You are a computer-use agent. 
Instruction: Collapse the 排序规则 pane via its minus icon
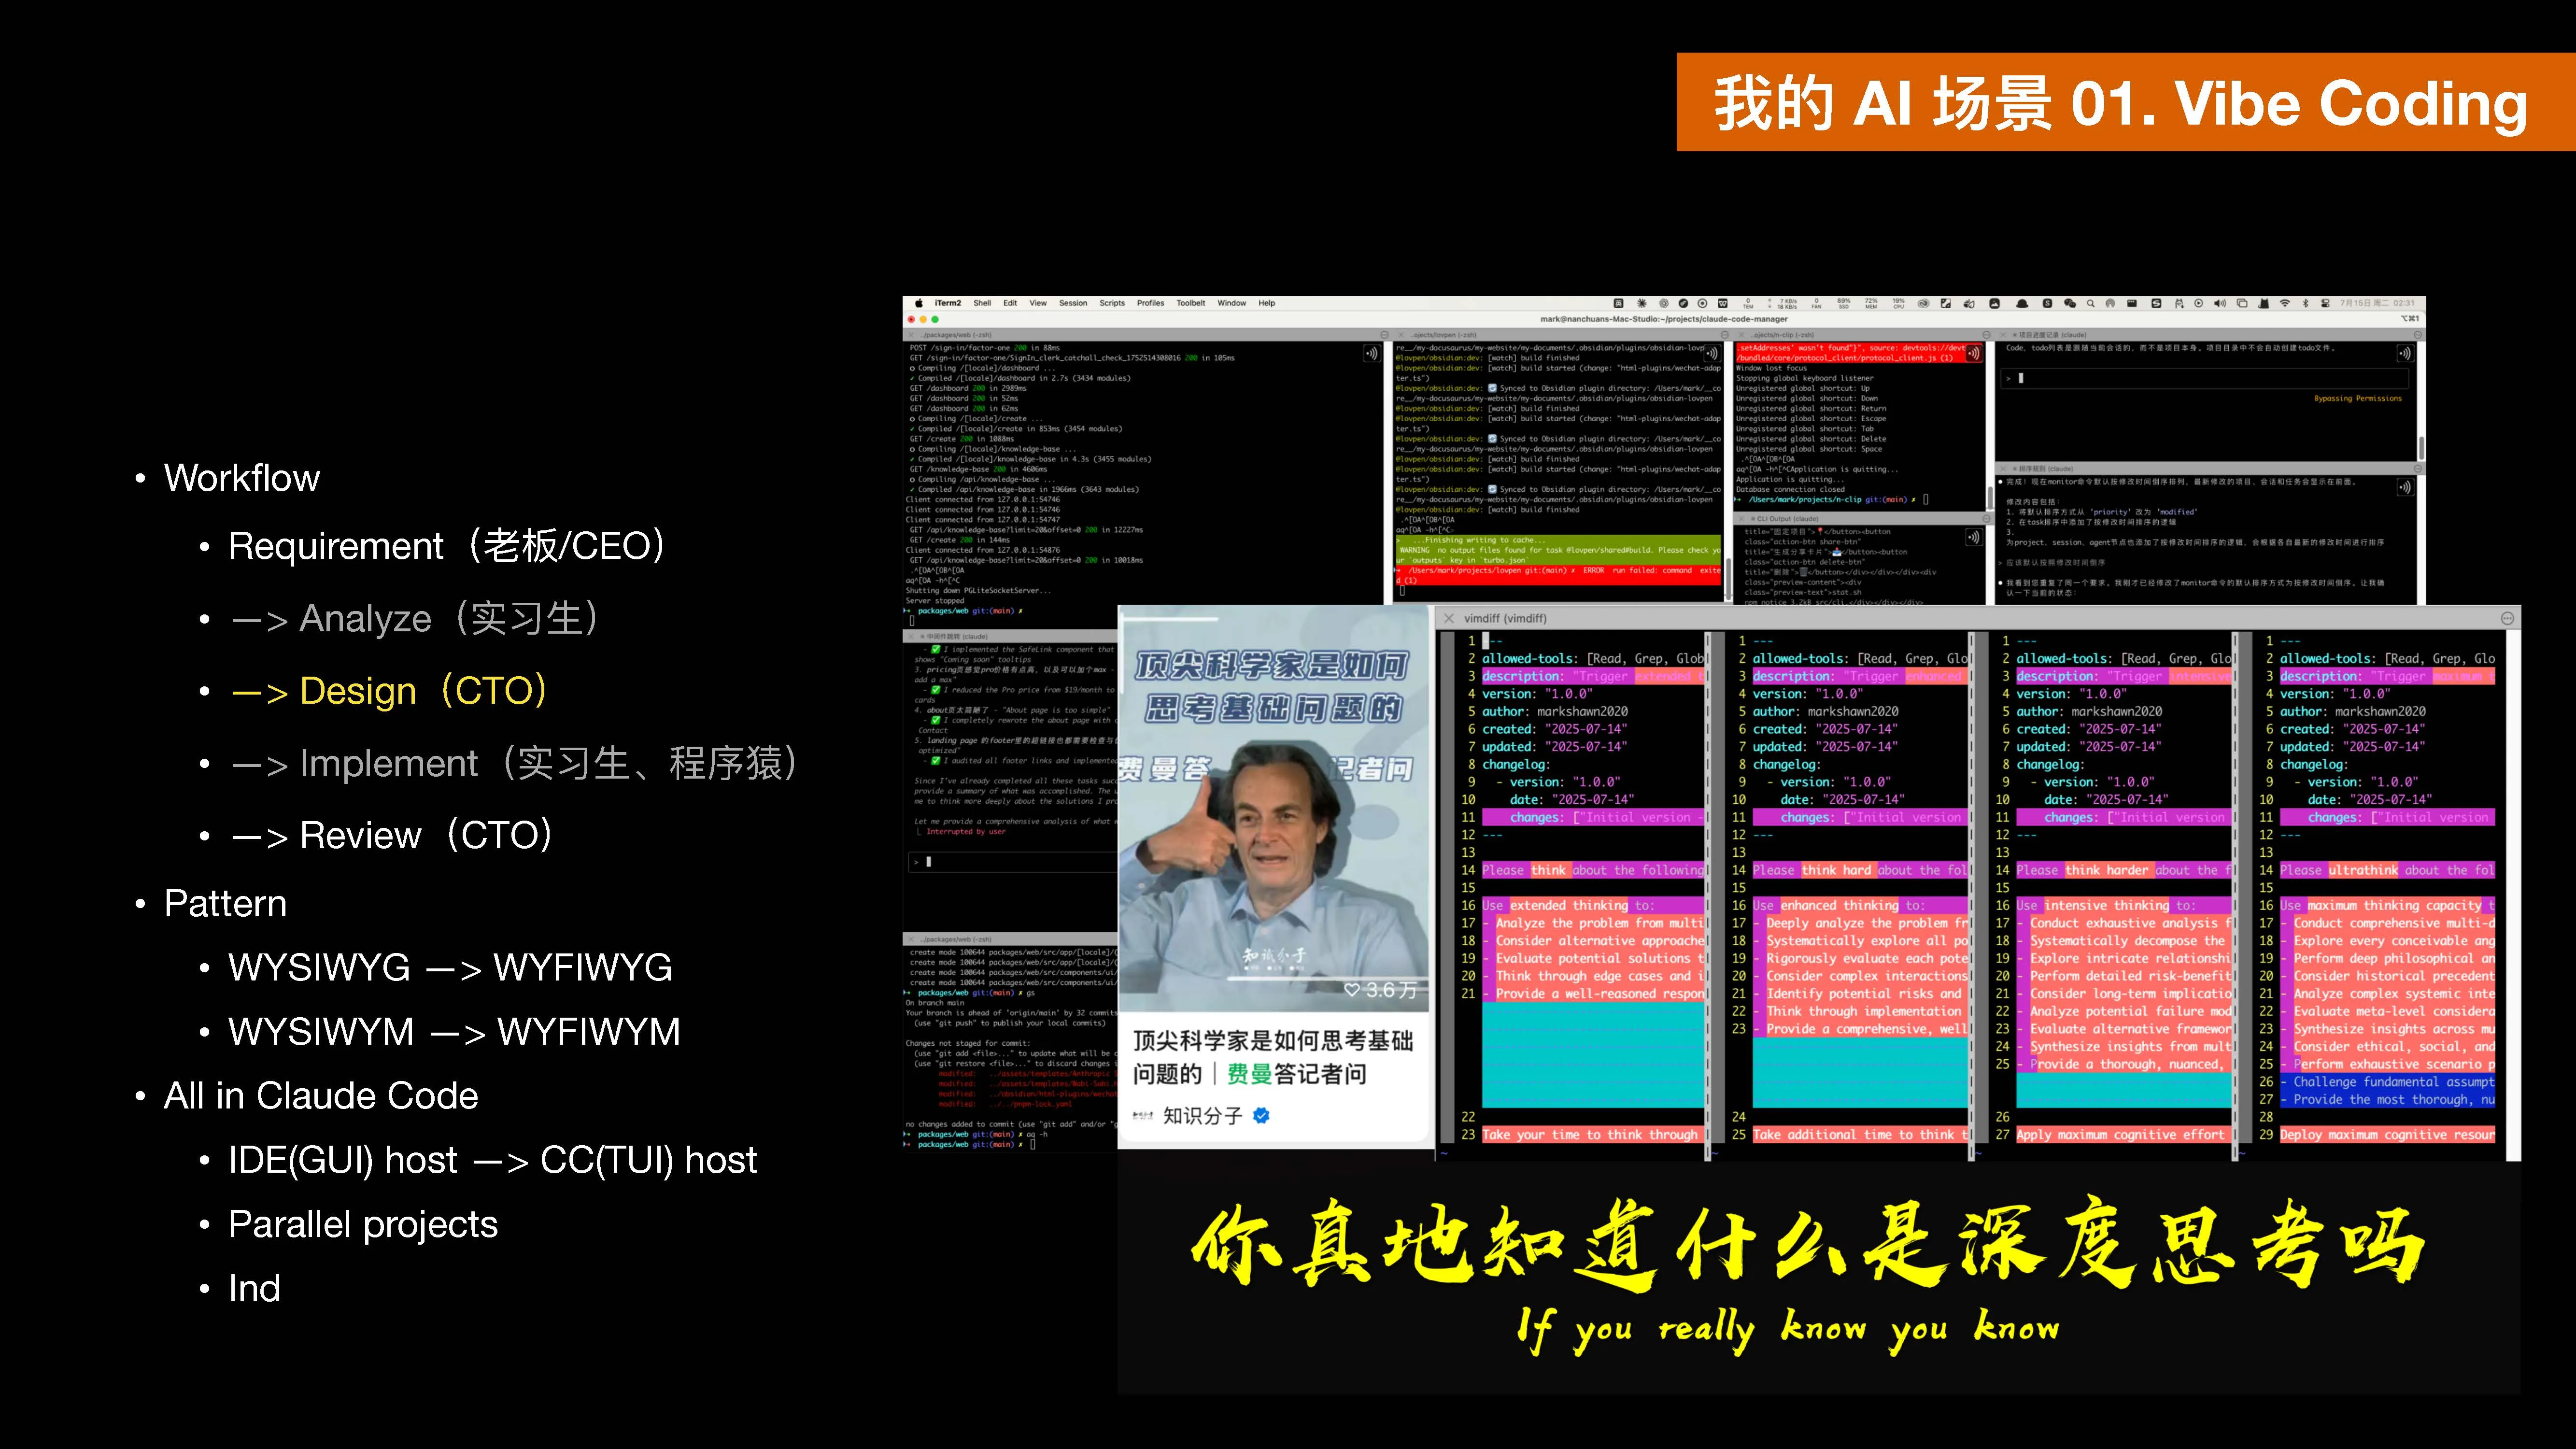pos(2418,468)
